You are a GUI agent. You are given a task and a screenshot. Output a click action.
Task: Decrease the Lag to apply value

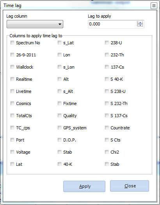coord(140,25)
